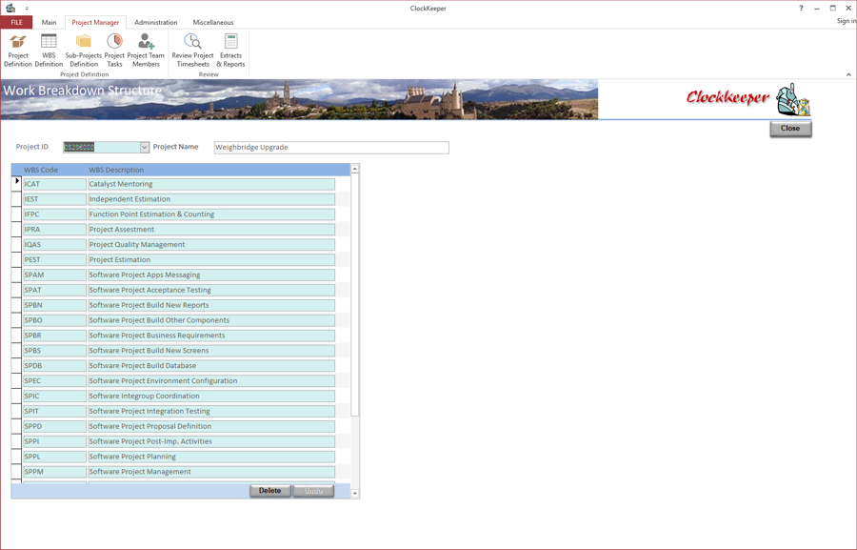857x550 pixels.
Task: Click Software Project Environment Configuration description
Action: point(211,381)
